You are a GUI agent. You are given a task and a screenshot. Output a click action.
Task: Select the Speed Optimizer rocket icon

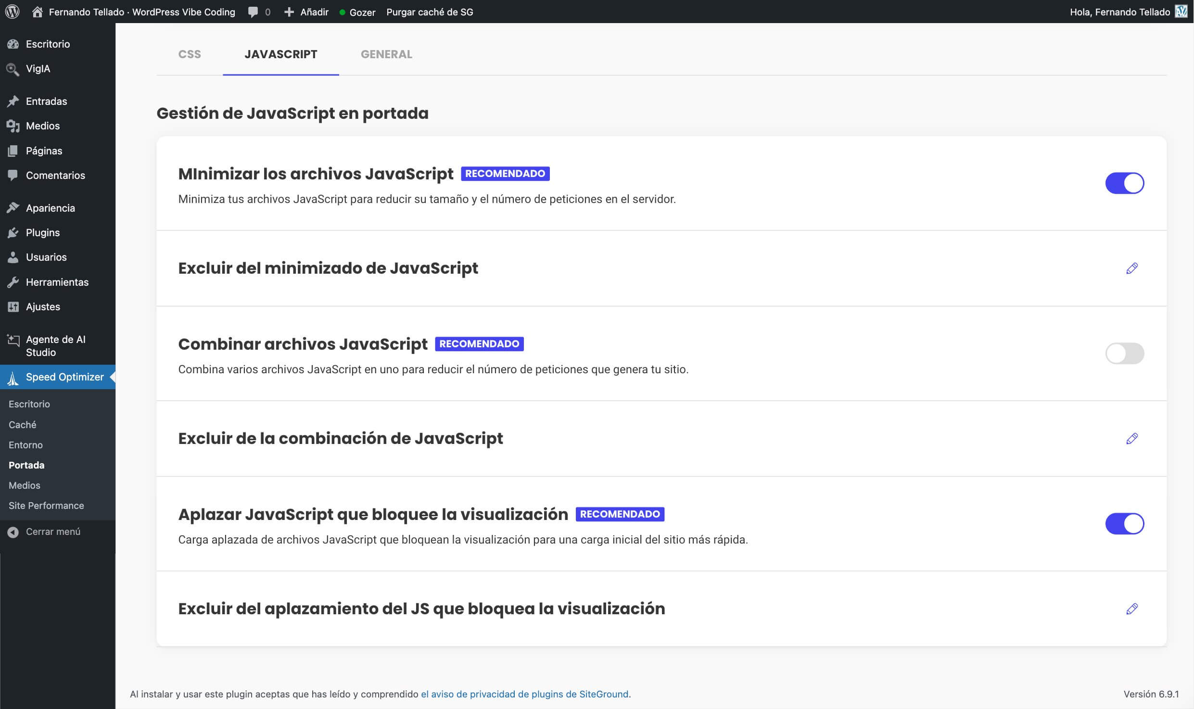coord(13,377)
